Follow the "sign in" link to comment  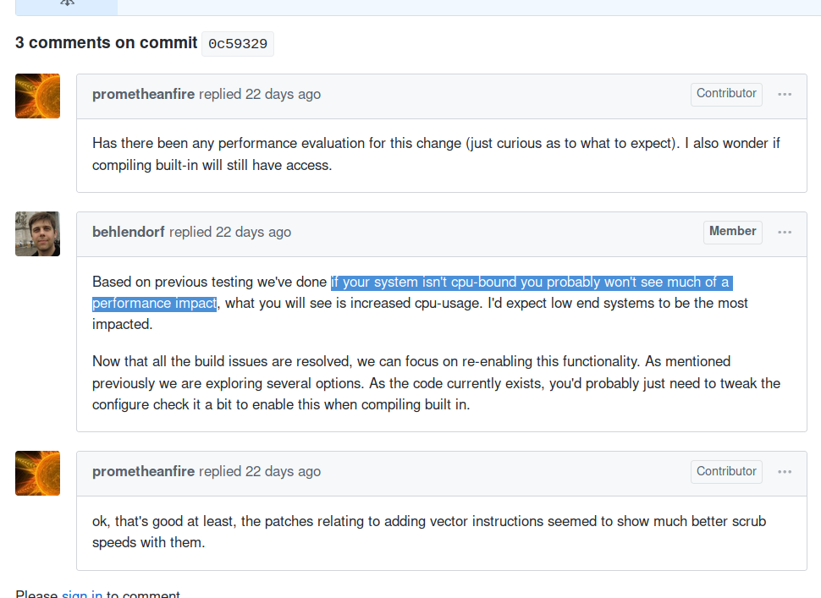(82, 595)
